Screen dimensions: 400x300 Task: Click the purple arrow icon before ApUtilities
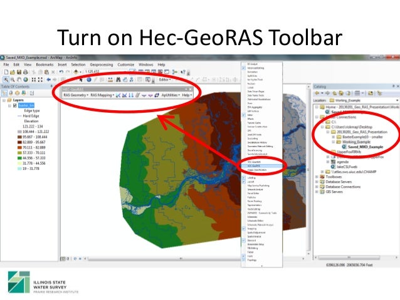150,95
